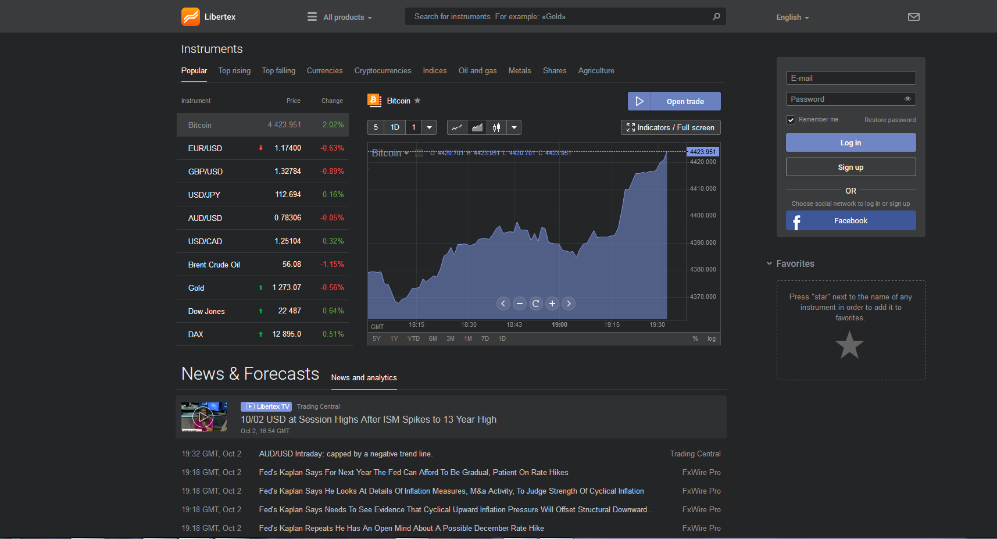The image size is (997, 539).
Task: Select the 1D interval button
Action: tap(395, 127)
